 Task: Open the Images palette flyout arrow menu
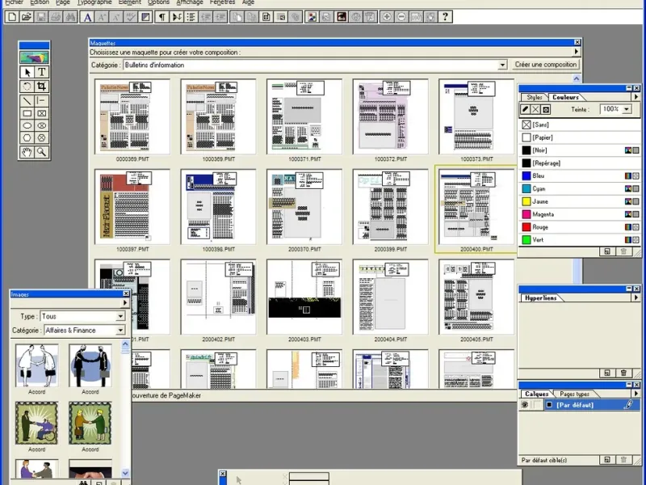point(125,302)
